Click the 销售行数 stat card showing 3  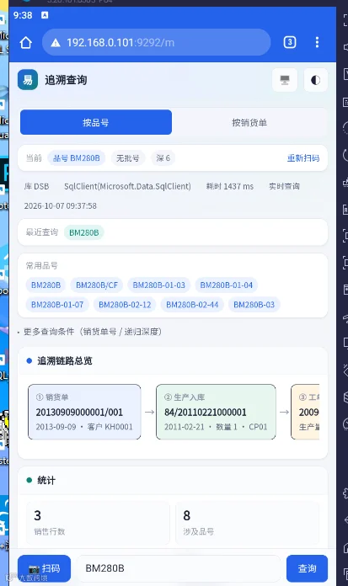pyautogui.click(x=98, y=523)
